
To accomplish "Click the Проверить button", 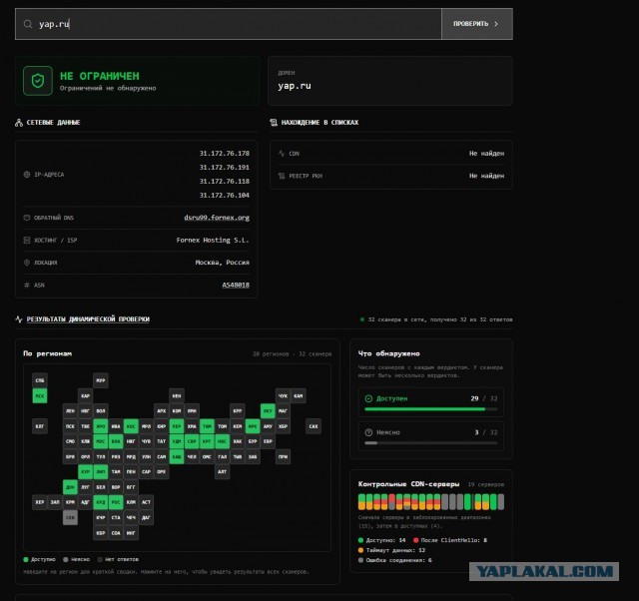I will pyautogui.click(x=477, y=24).
